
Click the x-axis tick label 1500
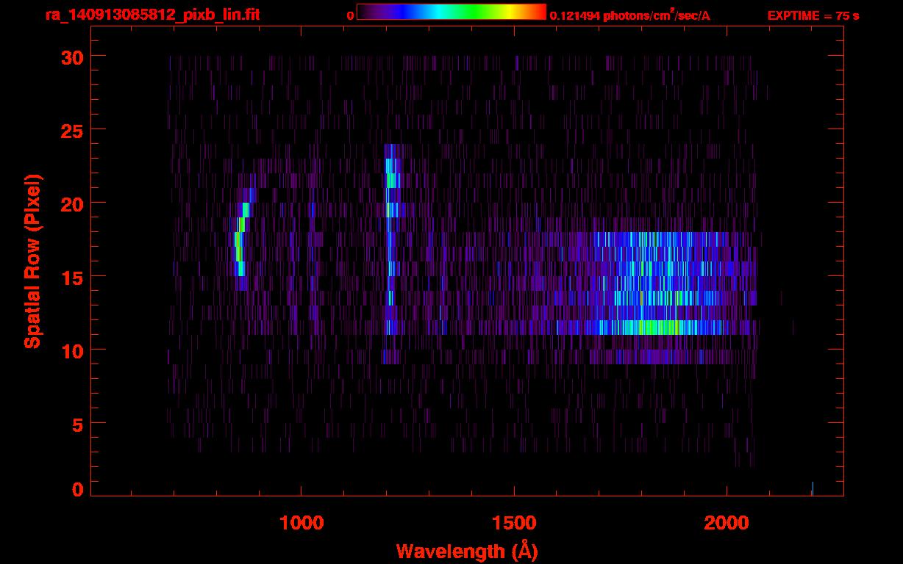click(x=514, y=523)
